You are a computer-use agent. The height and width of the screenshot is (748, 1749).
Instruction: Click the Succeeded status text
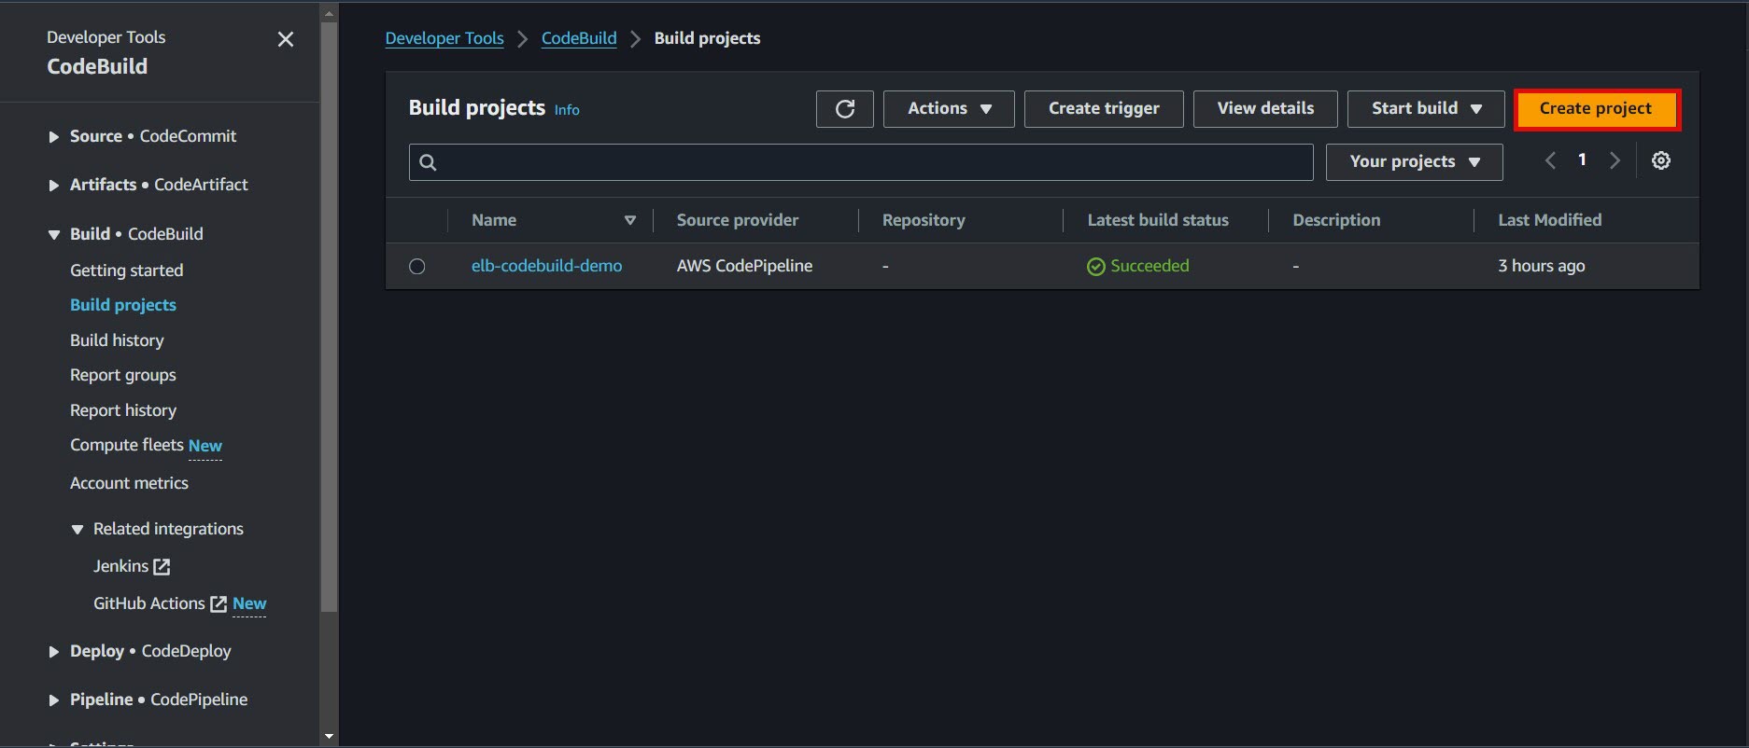click(1150, 266)
